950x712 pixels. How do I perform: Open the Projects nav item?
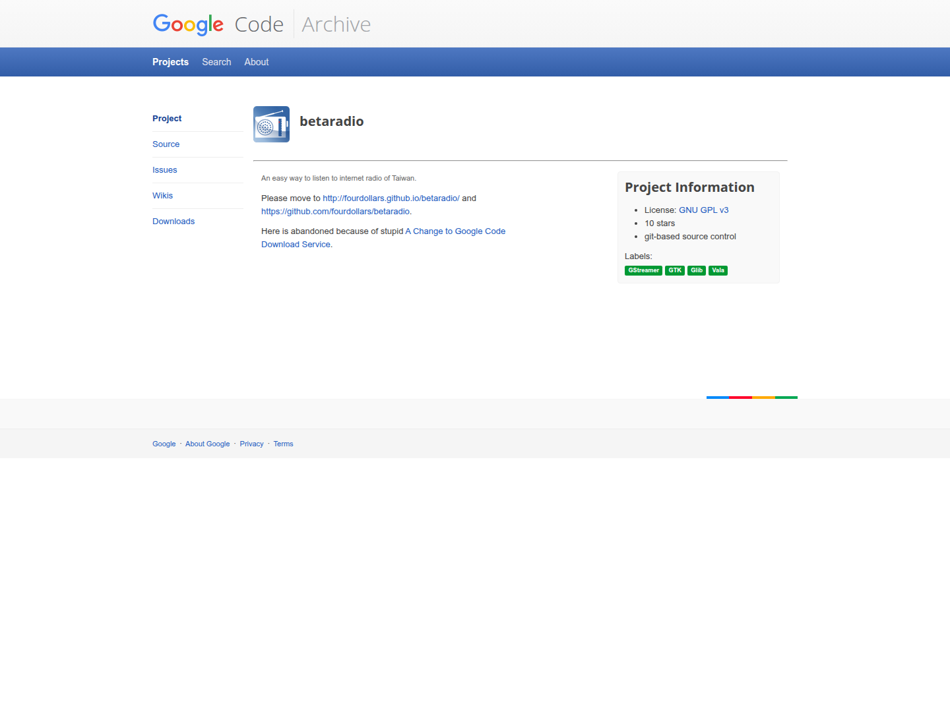click(170, 62)
